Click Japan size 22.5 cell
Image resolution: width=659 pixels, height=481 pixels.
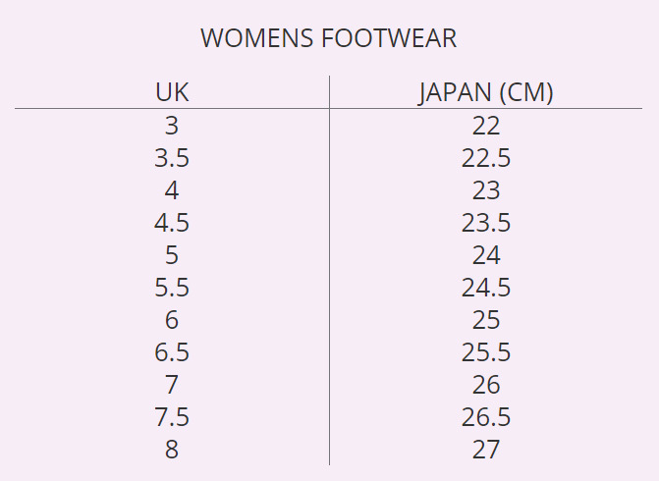(486, 158)
